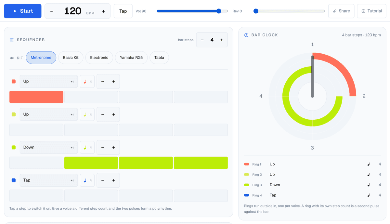Viewport: 390px width, 224px height.
Task: Open the Down voice dropdown
Action: tap(49, 148)
